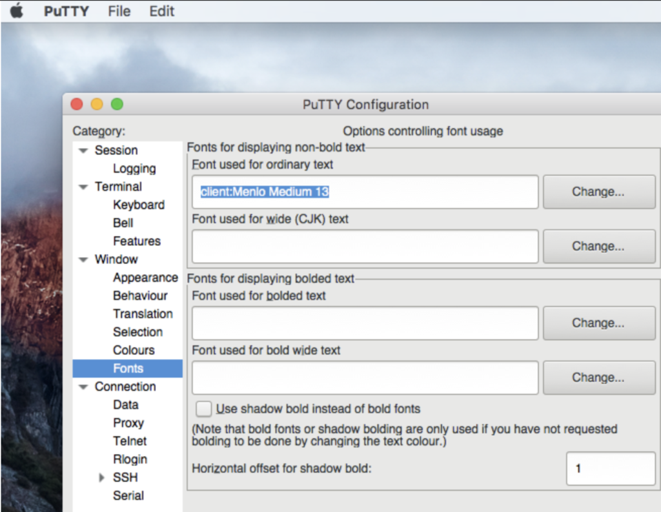This screenshot has height=512, width=661.
Task: Collapse the Window category tree
Action: click(83, 260)
